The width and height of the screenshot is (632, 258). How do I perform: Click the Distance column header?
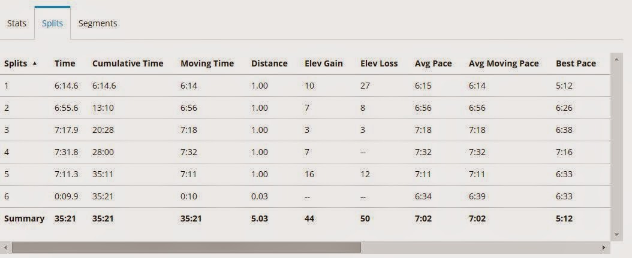269,63
